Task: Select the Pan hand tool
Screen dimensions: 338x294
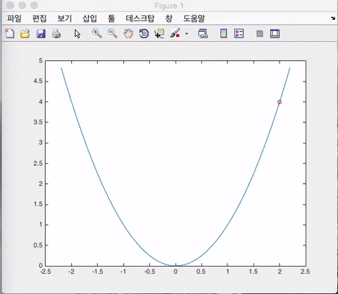Action: coord(128,34)
